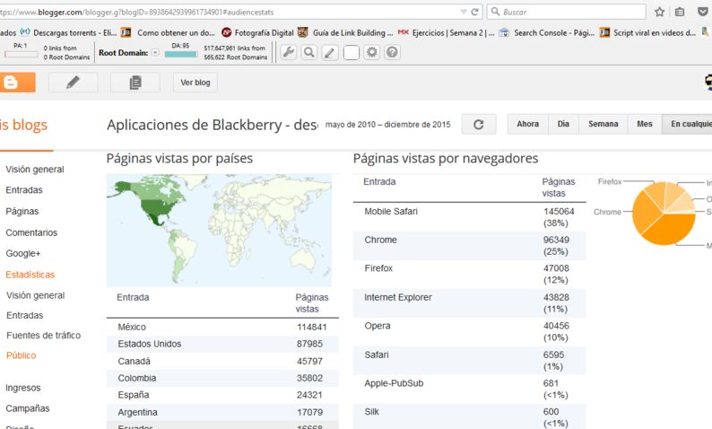Open Script viral en videos bookmark
The height and width of the screenshot is (429, 712).
(x=647, y=32)
